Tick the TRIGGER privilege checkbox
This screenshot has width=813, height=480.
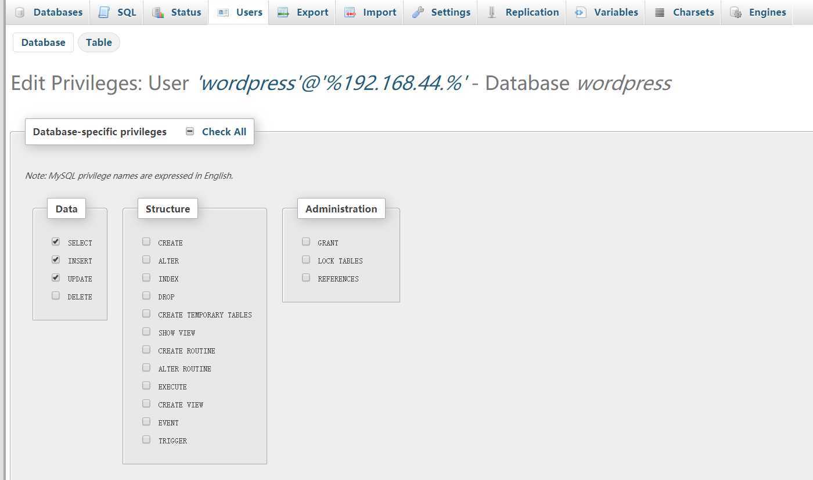146,439
